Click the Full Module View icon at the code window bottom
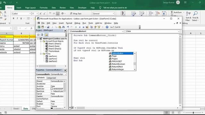 pyautogui.click(x=72, y=108)
